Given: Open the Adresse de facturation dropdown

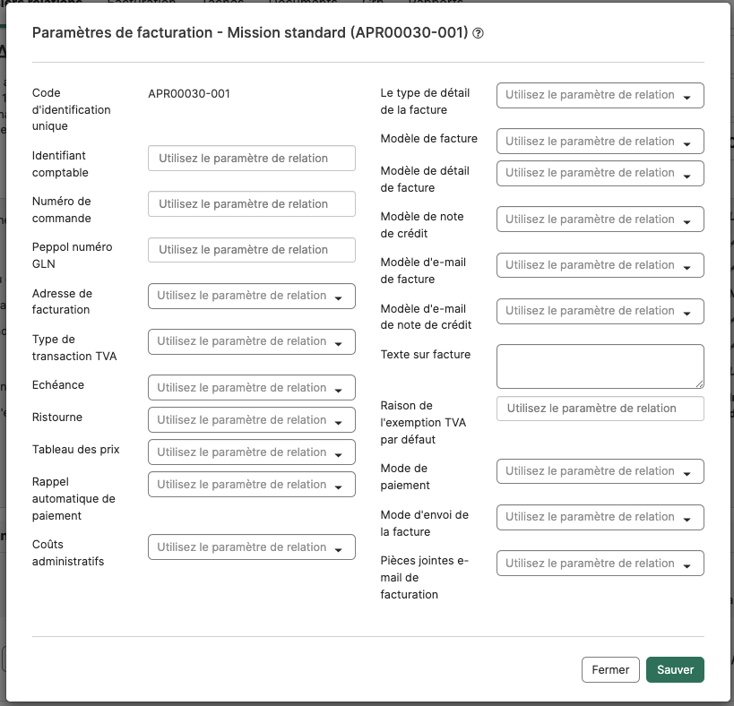Looking at the screenshot, I should (x=251, y=296).
